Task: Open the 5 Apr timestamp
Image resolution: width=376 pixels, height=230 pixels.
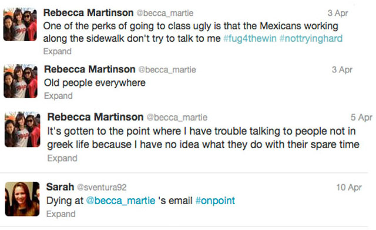Action: click(x=361, y=118)
